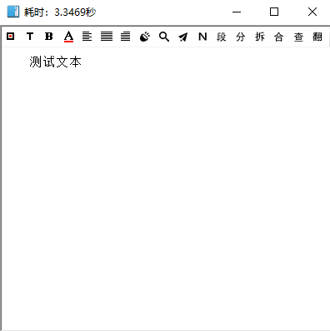Image resolution: width=330 pixels, height=331 pixels.
Task: Apply left align paragraph icon
Action: 87,37
